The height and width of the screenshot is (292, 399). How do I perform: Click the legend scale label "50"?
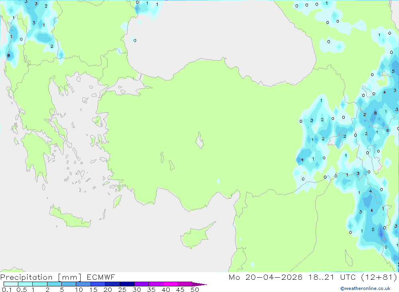click(195, 290)
